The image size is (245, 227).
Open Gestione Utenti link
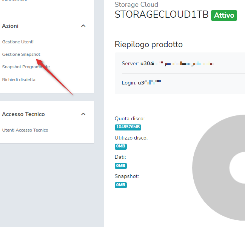[x=18, y=42]
